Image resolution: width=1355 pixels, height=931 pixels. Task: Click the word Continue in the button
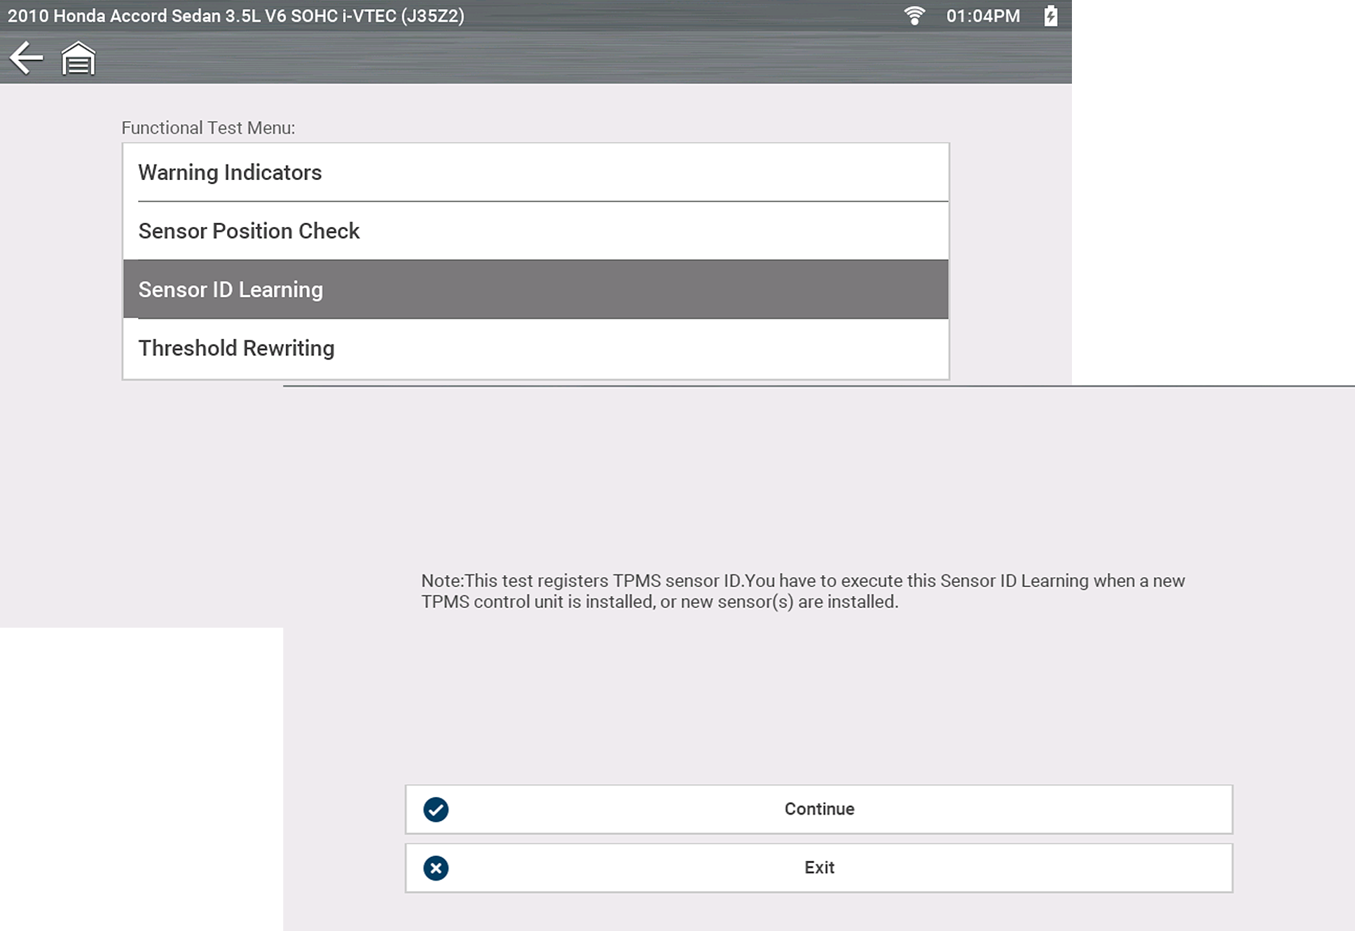coord(819,809)
